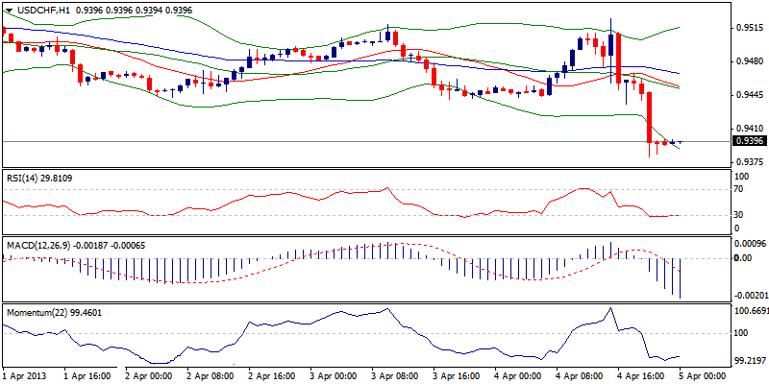
Task: Click the triangle icon beside USDCHF,H1
Action: [9, 9]
